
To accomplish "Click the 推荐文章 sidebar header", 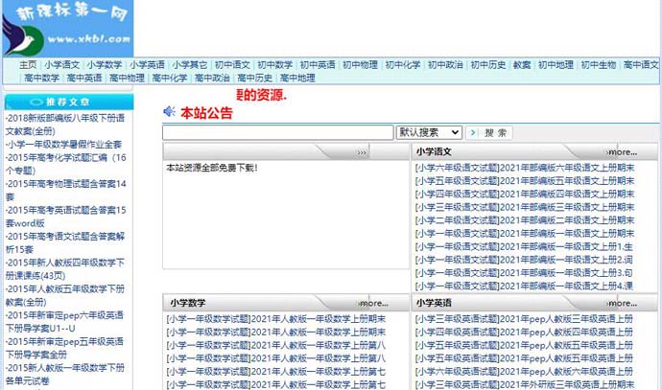I will point(69,102).
